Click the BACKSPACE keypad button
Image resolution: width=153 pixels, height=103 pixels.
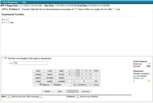click(82, 85)
